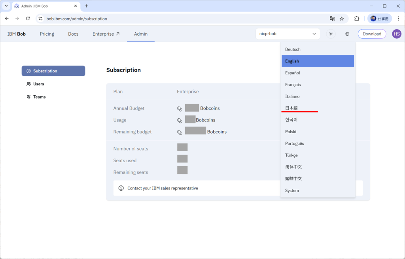Choose Deutsch language
The height and width of the screenshot is (259, 405).
pyautogui.click(x=318, y=49)
